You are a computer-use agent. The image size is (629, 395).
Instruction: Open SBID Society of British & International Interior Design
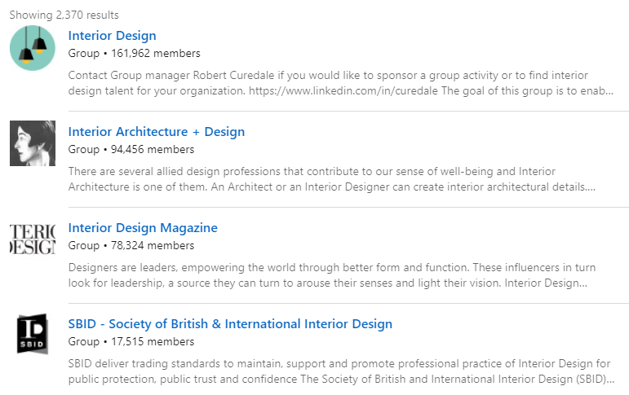click(230, 324)
